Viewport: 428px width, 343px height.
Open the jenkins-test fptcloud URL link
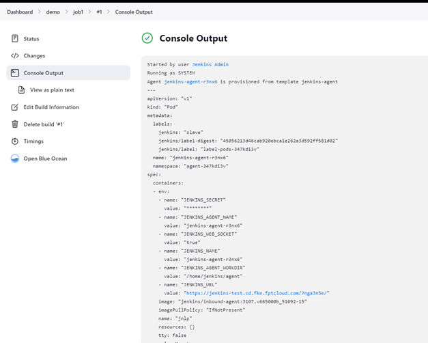tap(256, 292)
